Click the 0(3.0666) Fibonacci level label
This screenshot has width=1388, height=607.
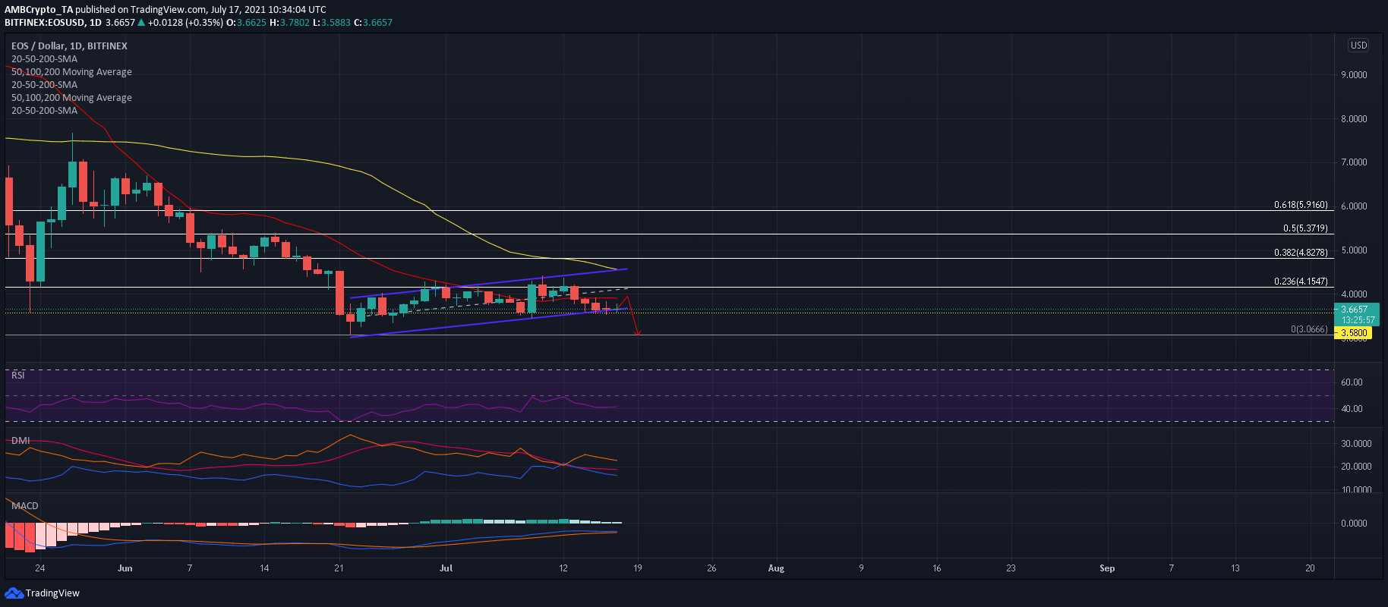[x=1309, y=329]
